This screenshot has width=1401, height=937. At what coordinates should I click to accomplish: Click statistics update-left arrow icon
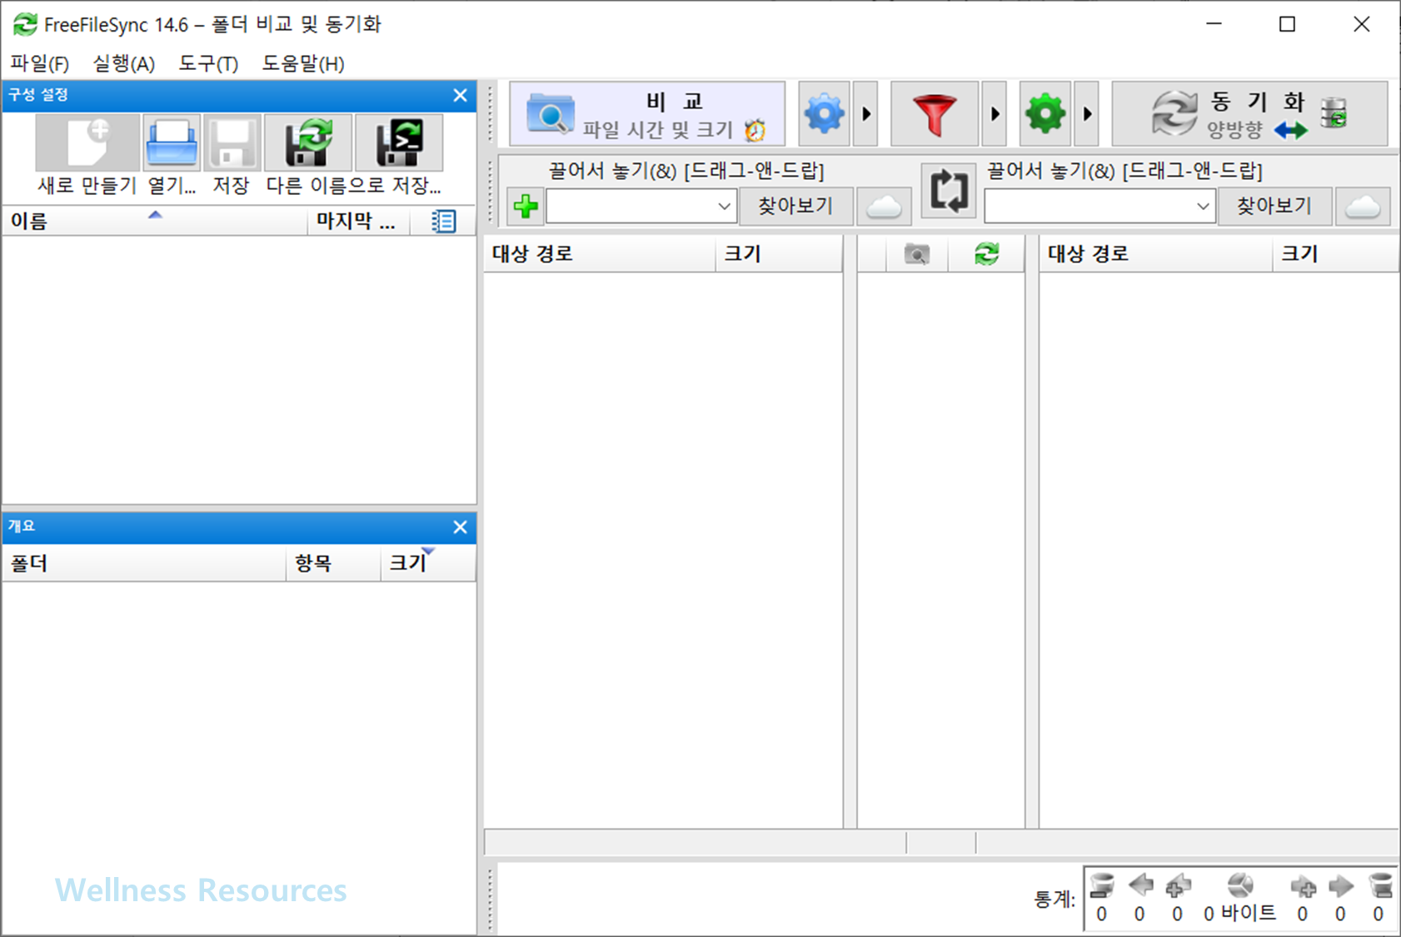(1140, 885)
